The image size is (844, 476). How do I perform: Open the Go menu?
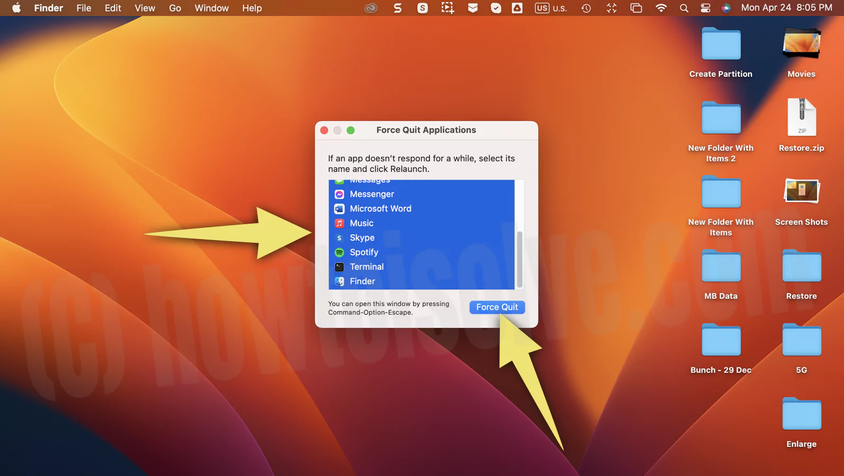tap(175, 8)
